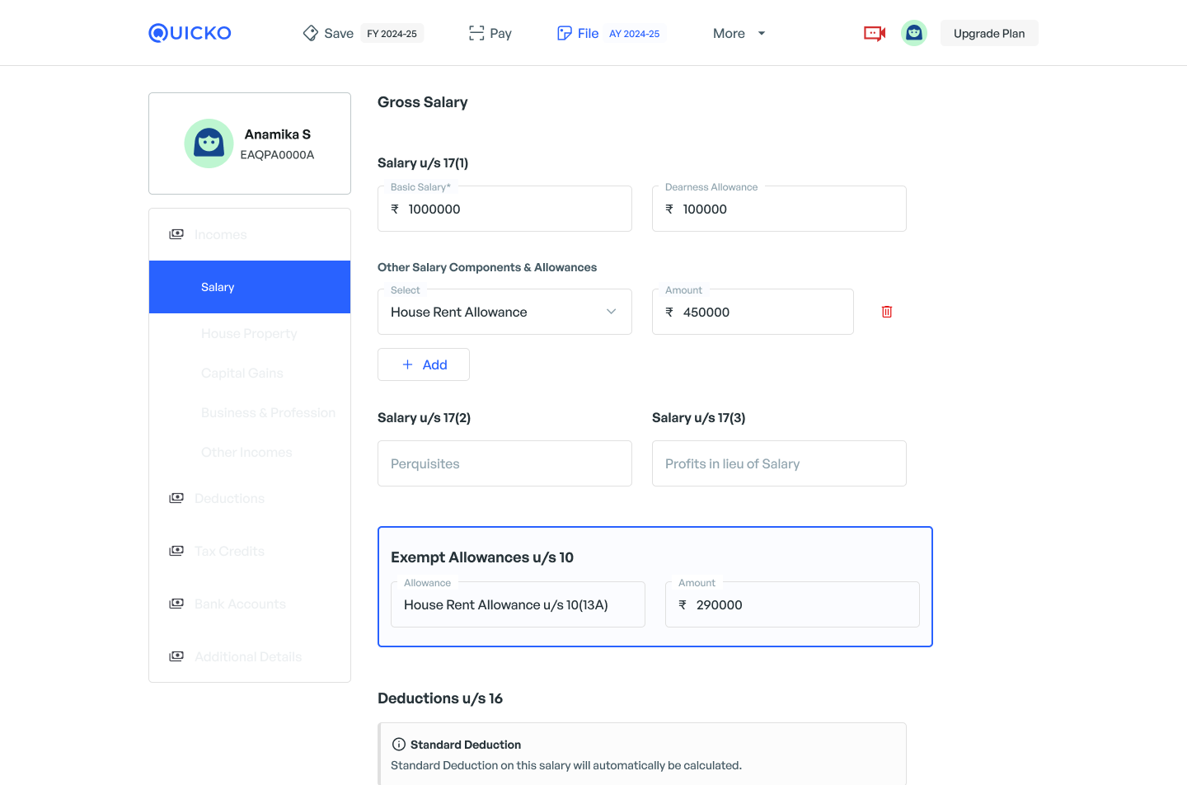This screenshot has width=1187, height=785.
Task: Select FY 2024-25 year badge
Action: pos(392,34)
